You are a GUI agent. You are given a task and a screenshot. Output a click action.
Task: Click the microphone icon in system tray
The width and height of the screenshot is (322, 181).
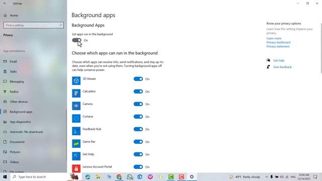click(272, 177)
